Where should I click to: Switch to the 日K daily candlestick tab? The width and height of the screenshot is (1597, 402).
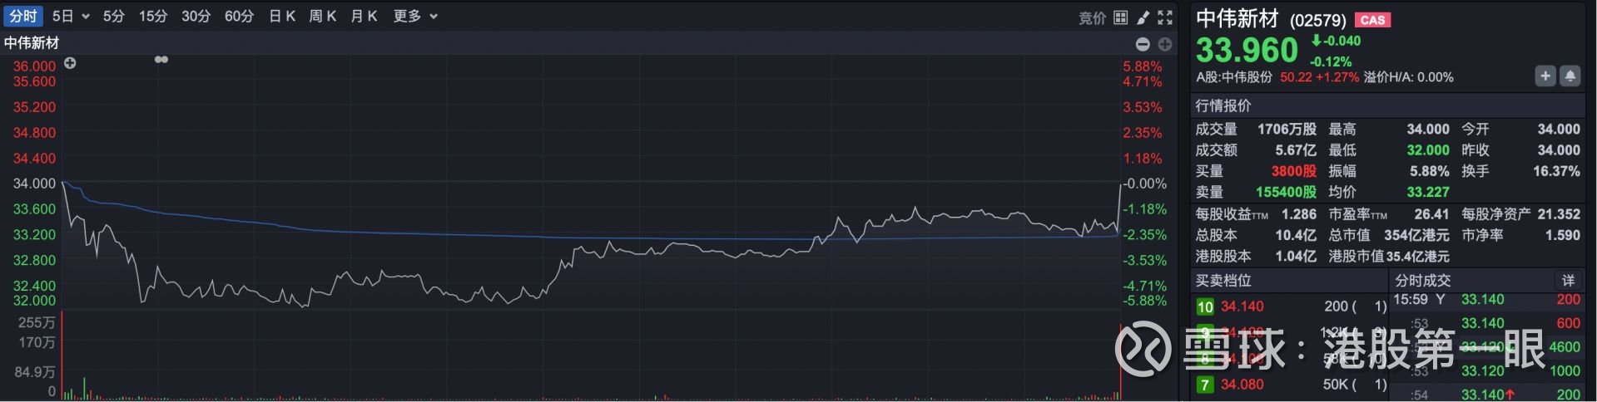(282, 16)
